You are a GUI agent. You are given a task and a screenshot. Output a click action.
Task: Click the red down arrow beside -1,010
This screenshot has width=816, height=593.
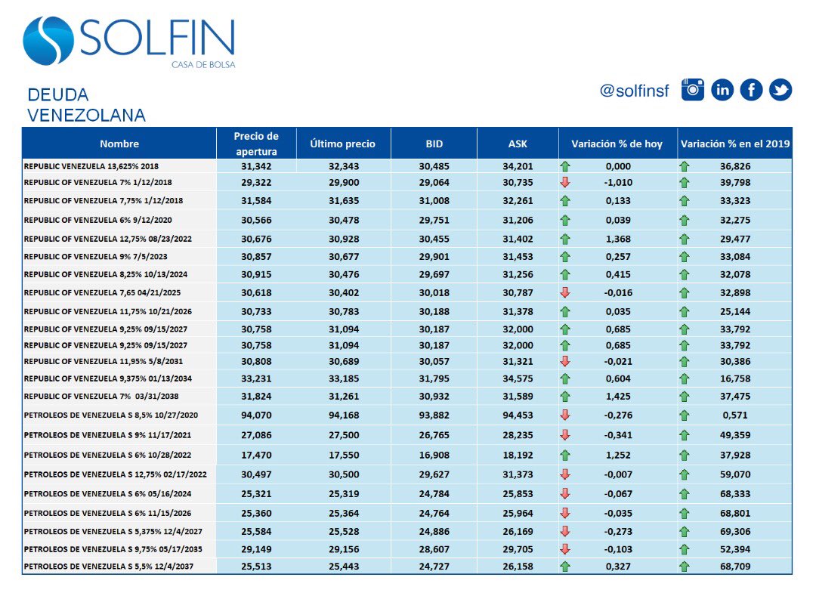565,183
